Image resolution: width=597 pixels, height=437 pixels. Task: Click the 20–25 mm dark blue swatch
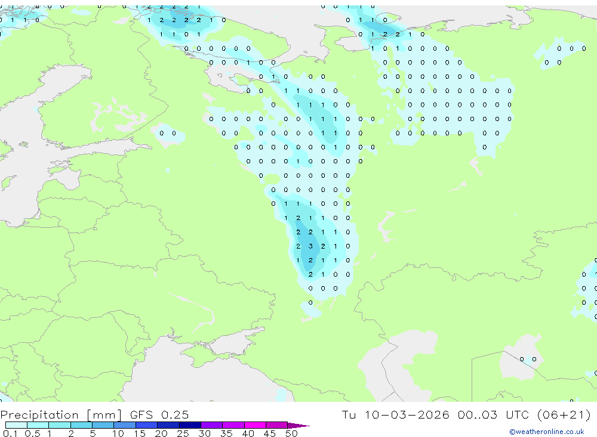pos(168,425)
